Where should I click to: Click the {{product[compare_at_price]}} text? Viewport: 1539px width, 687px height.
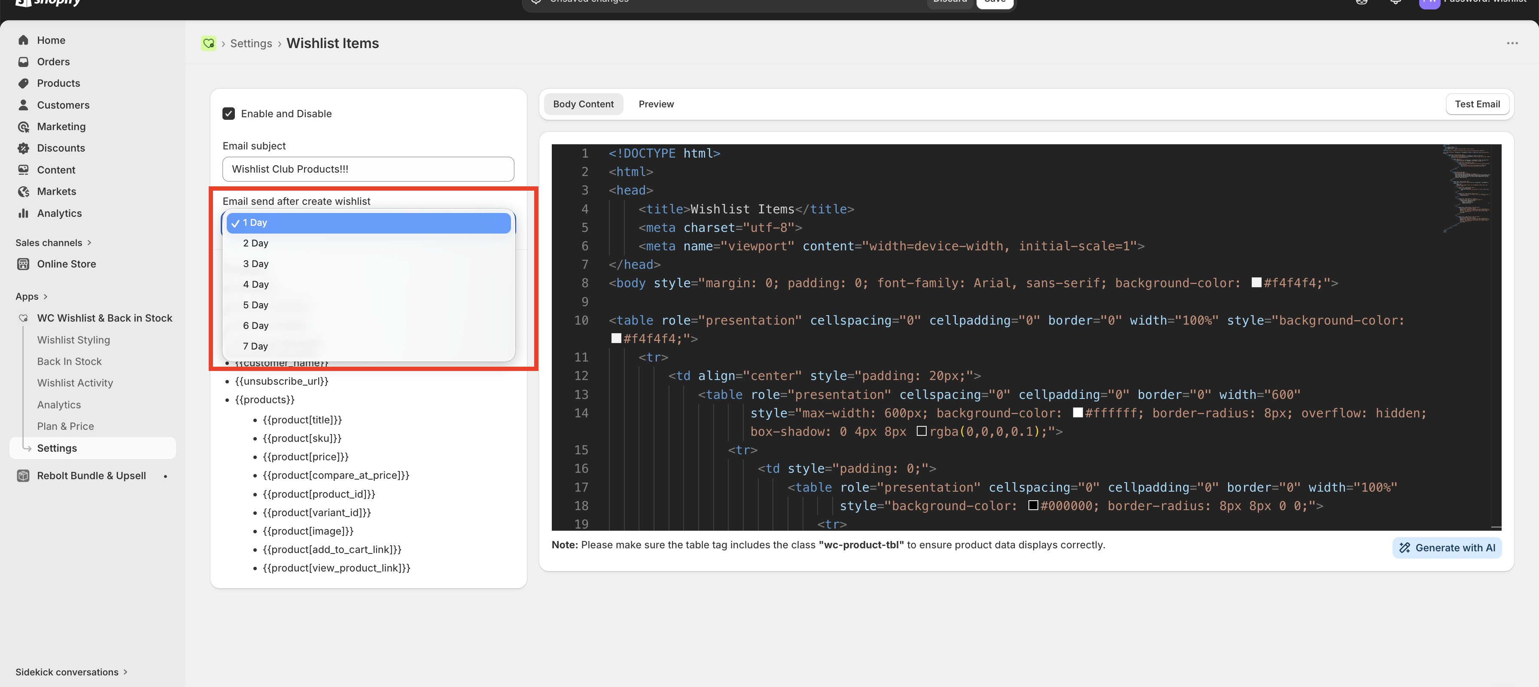[x=336, y=475]
